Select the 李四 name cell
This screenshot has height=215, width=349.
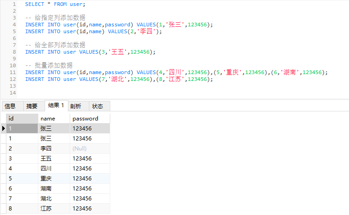(54, 148)
